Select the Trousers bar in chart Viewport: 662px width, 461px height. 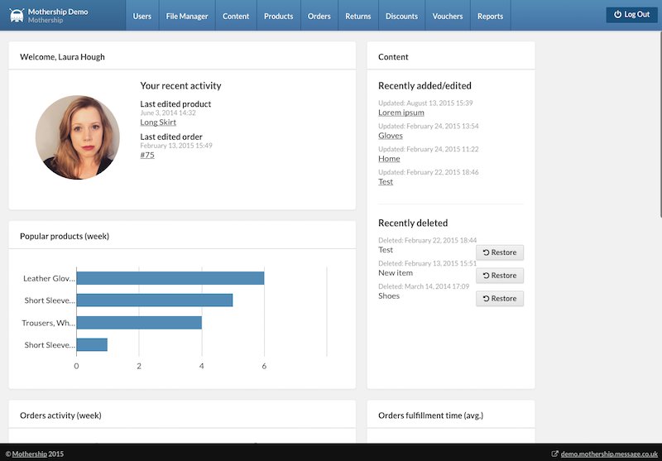click(x=139, y=323)
